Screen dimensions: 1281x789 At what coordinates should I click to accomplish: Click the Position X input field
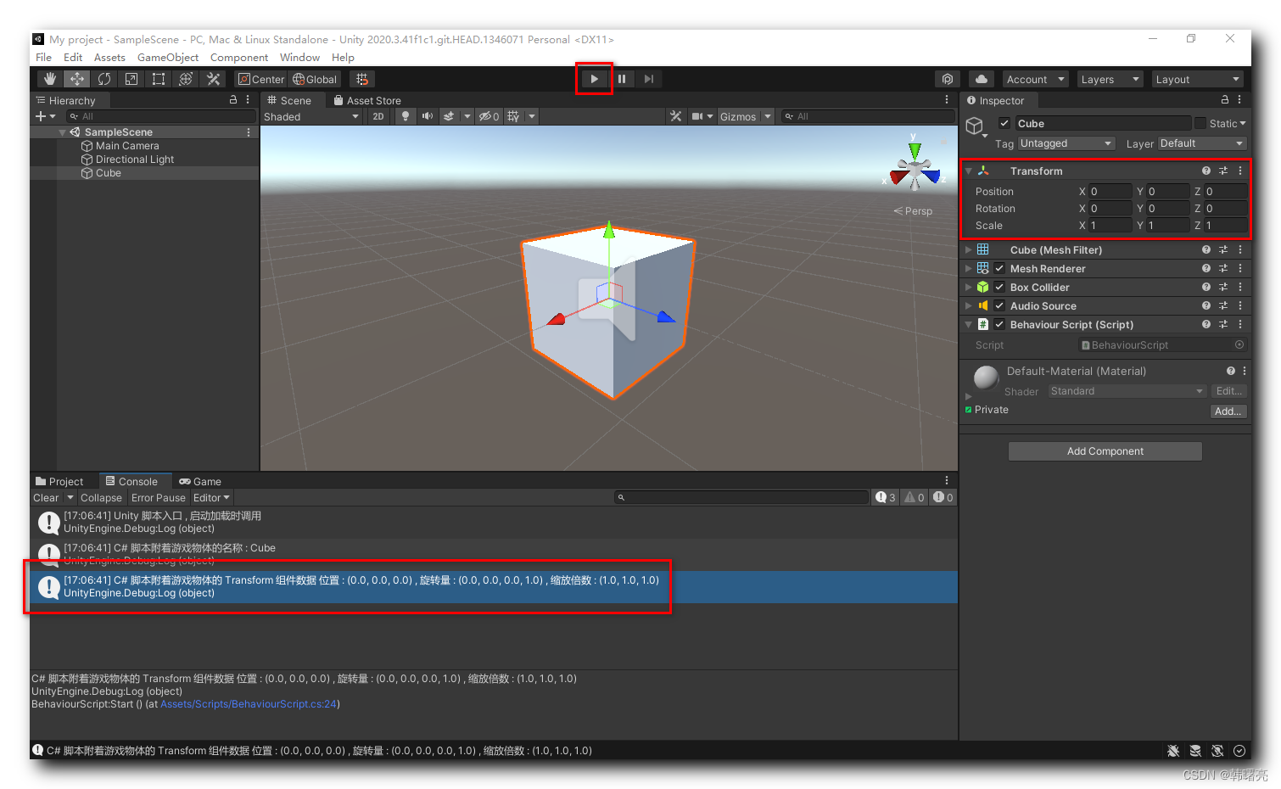(1110, 191)
